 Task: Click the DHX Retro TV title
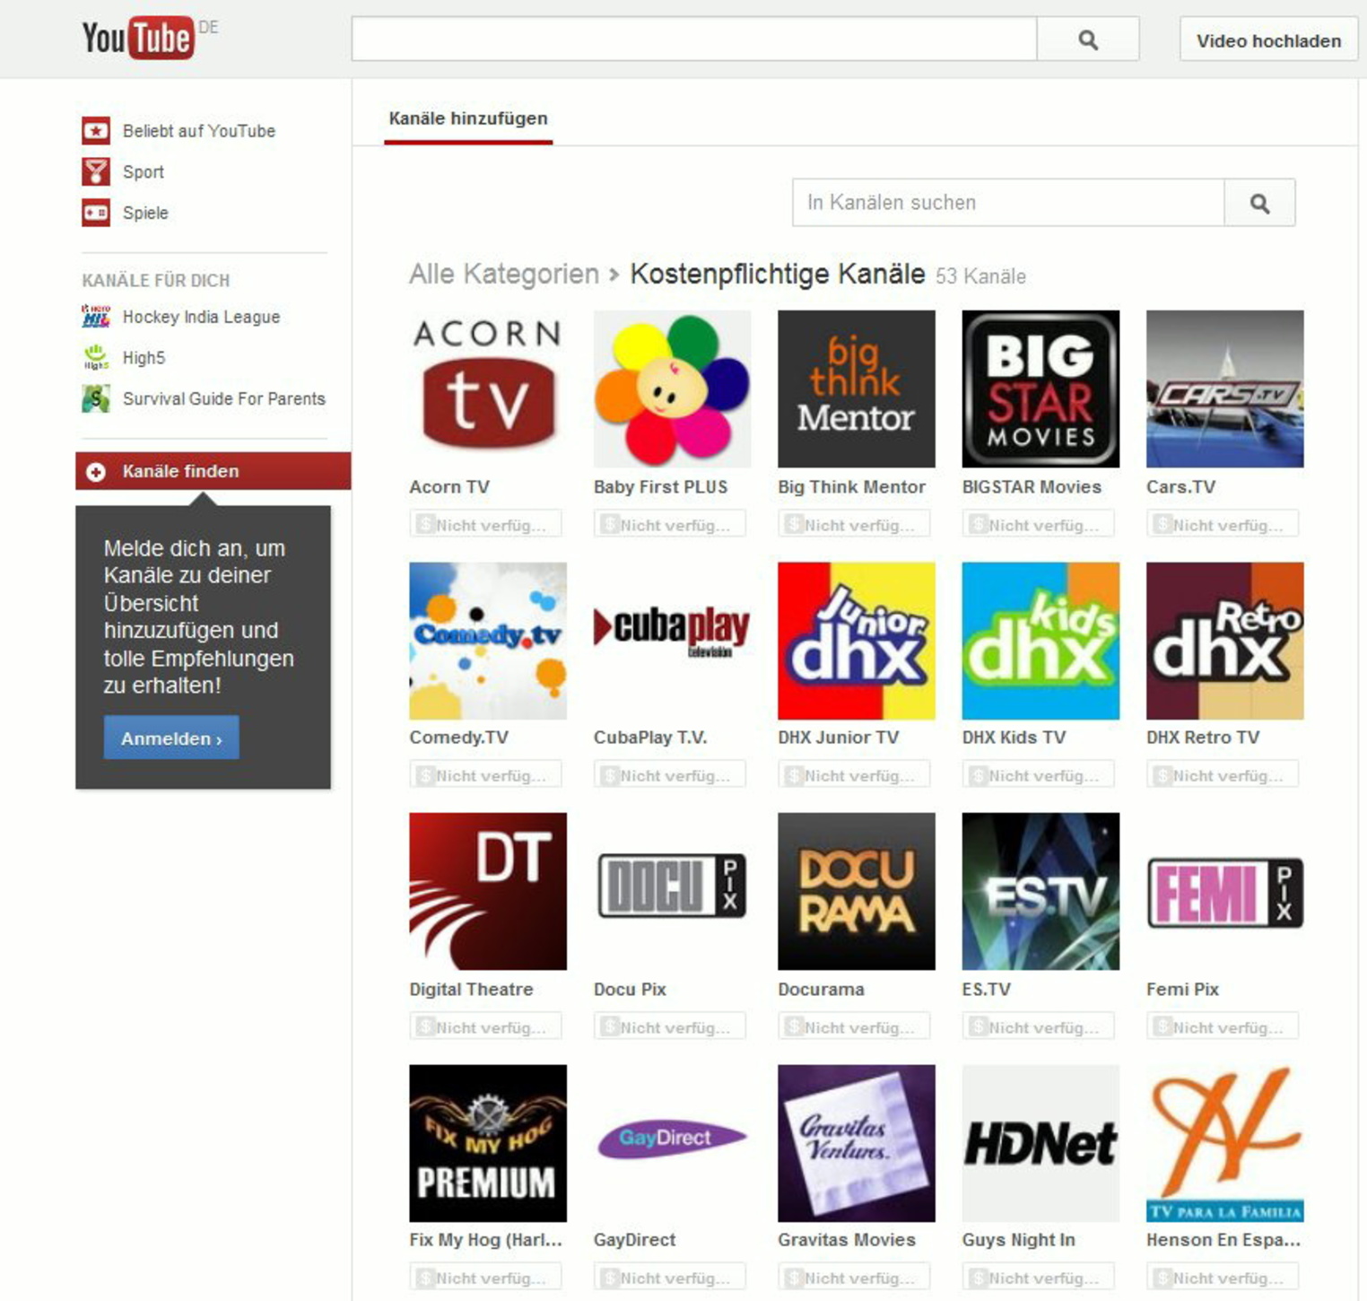pyautogui.click(x=1203, y=738)
